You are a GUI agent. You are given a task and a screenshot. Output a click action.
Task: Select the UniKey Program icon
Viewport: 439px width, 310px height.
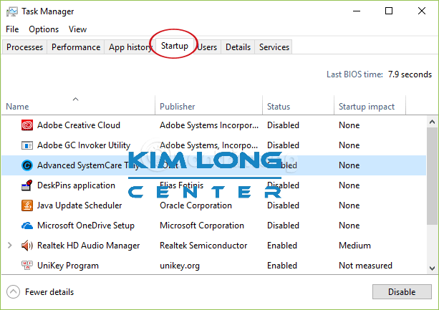27,266
